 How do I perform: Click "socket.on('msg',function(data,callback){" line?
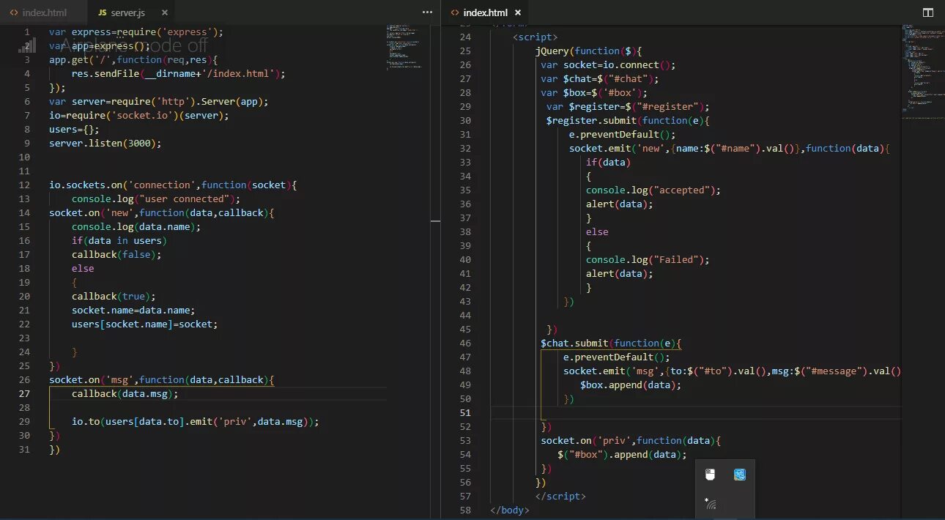(x=161, y=379)
